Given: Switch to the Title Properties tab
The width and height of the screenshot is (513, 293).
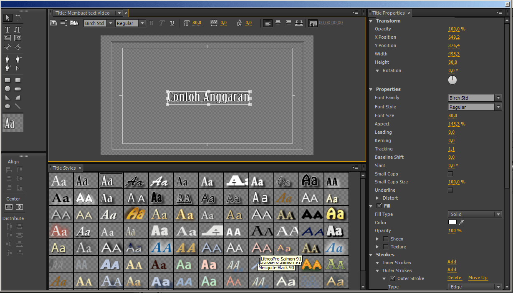Looking at the screenshot, I should point(388,13).
